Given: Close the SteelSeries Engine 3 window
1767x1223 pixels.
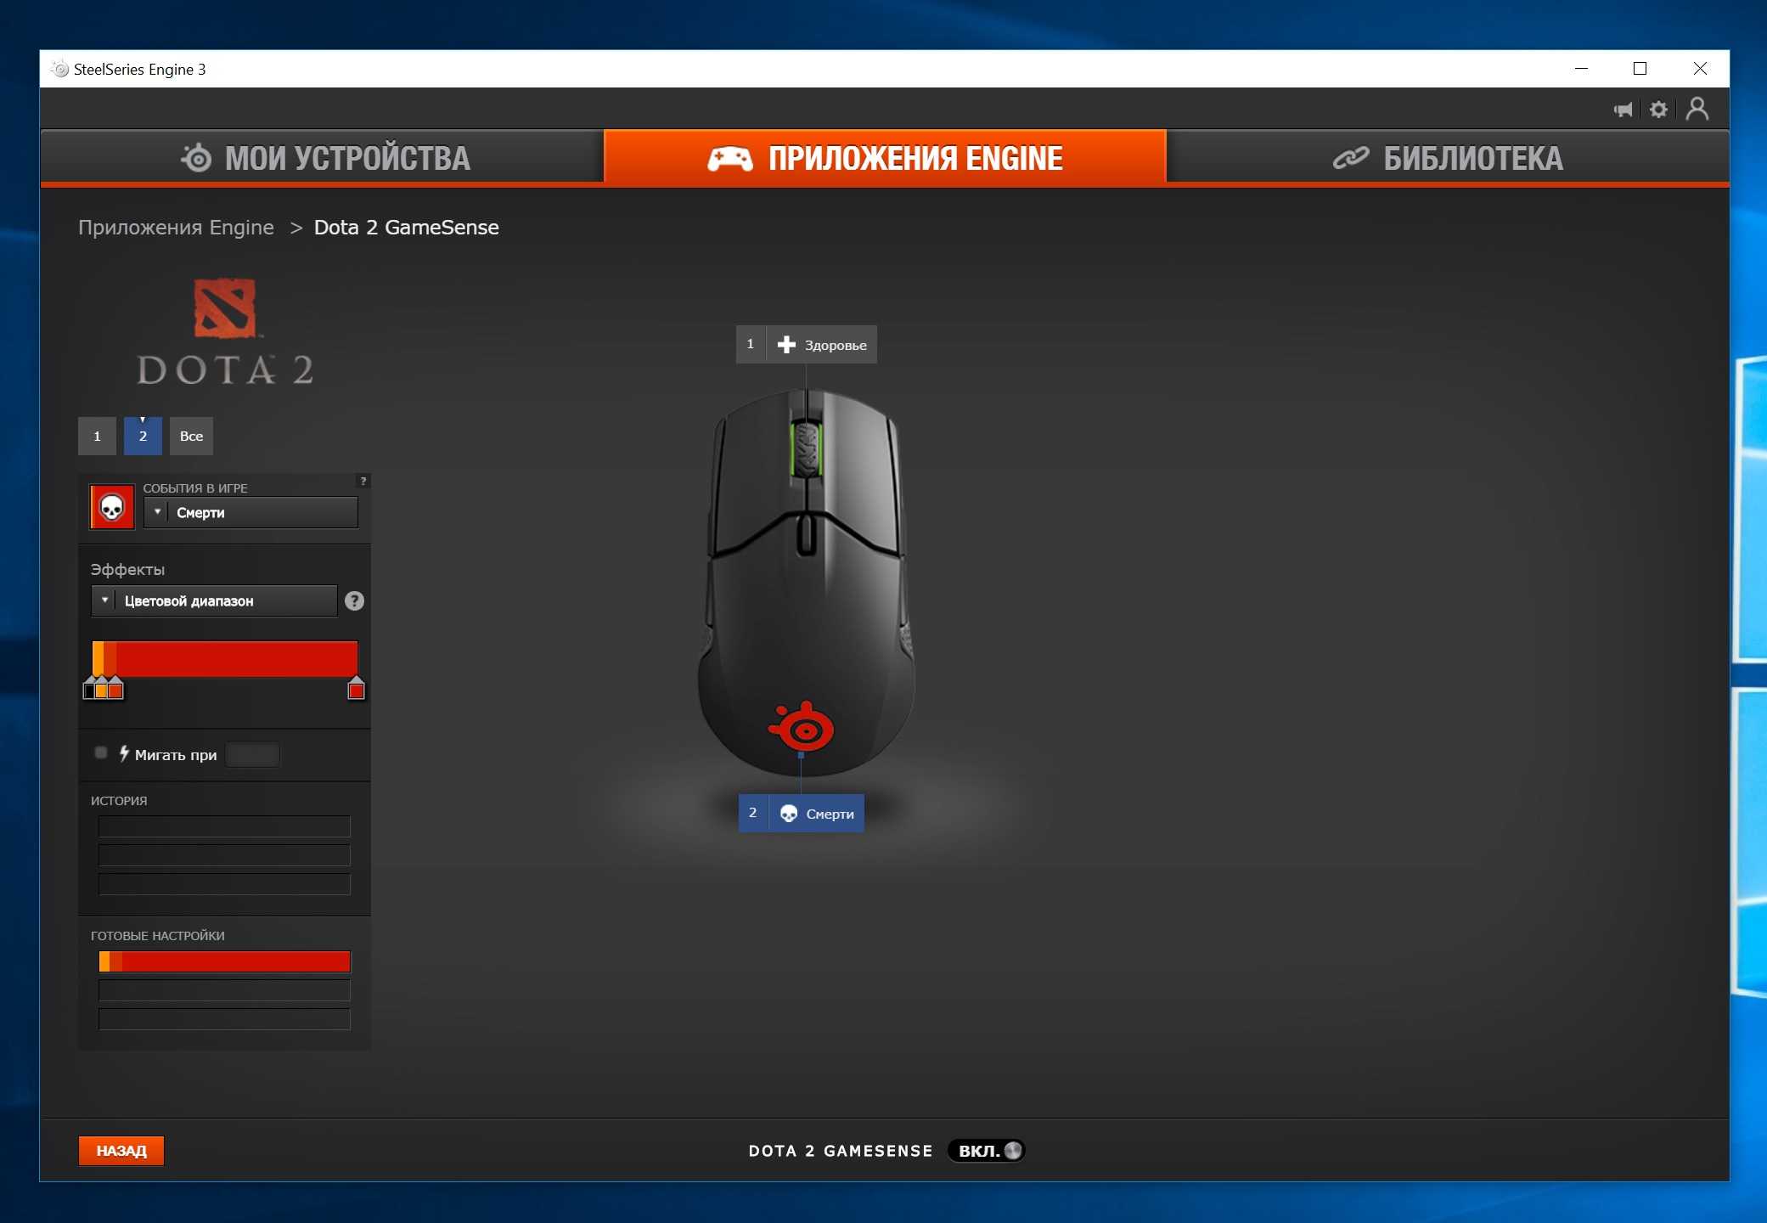Looking at the screenshot, I should (x=1700, y=69).
